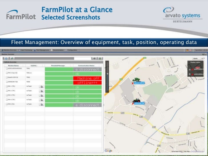Click the document icon for PM 1 (TR)
Viewport: 208px width, 156px height.
tap(7, 86)
